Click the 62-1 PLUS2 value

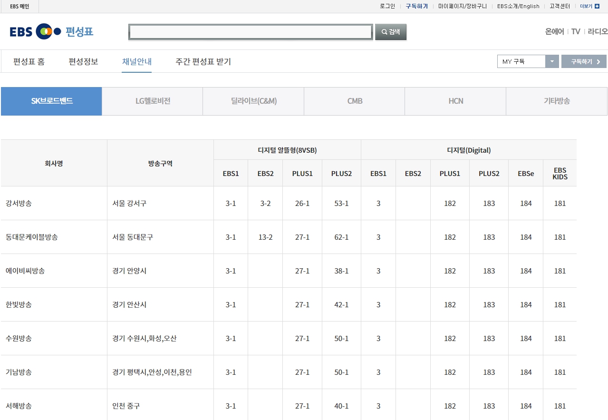tap(341, 237)
